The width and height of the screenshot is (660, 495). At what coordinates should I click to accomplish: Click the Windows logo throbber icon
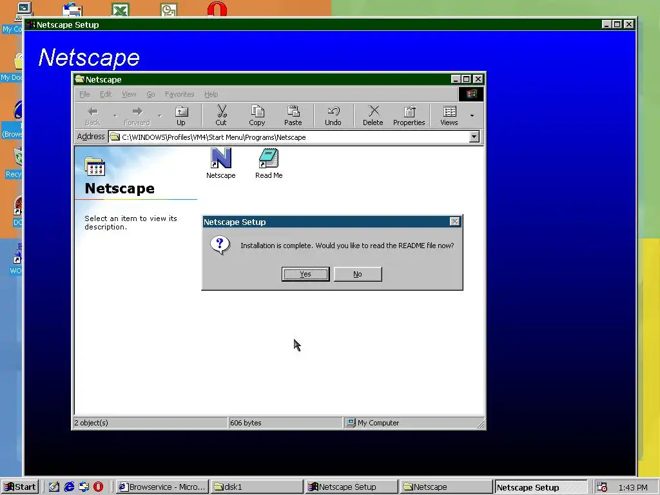coord(471,94)
